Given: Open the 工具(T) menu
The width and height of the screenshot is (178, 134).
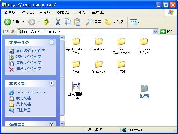Looking at the screenshot, I should [80, 12].
